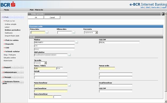The width and height of the screenshot is (167, 103).
Task: Open the Prima data calendar picker
Action: pos(47,32)
